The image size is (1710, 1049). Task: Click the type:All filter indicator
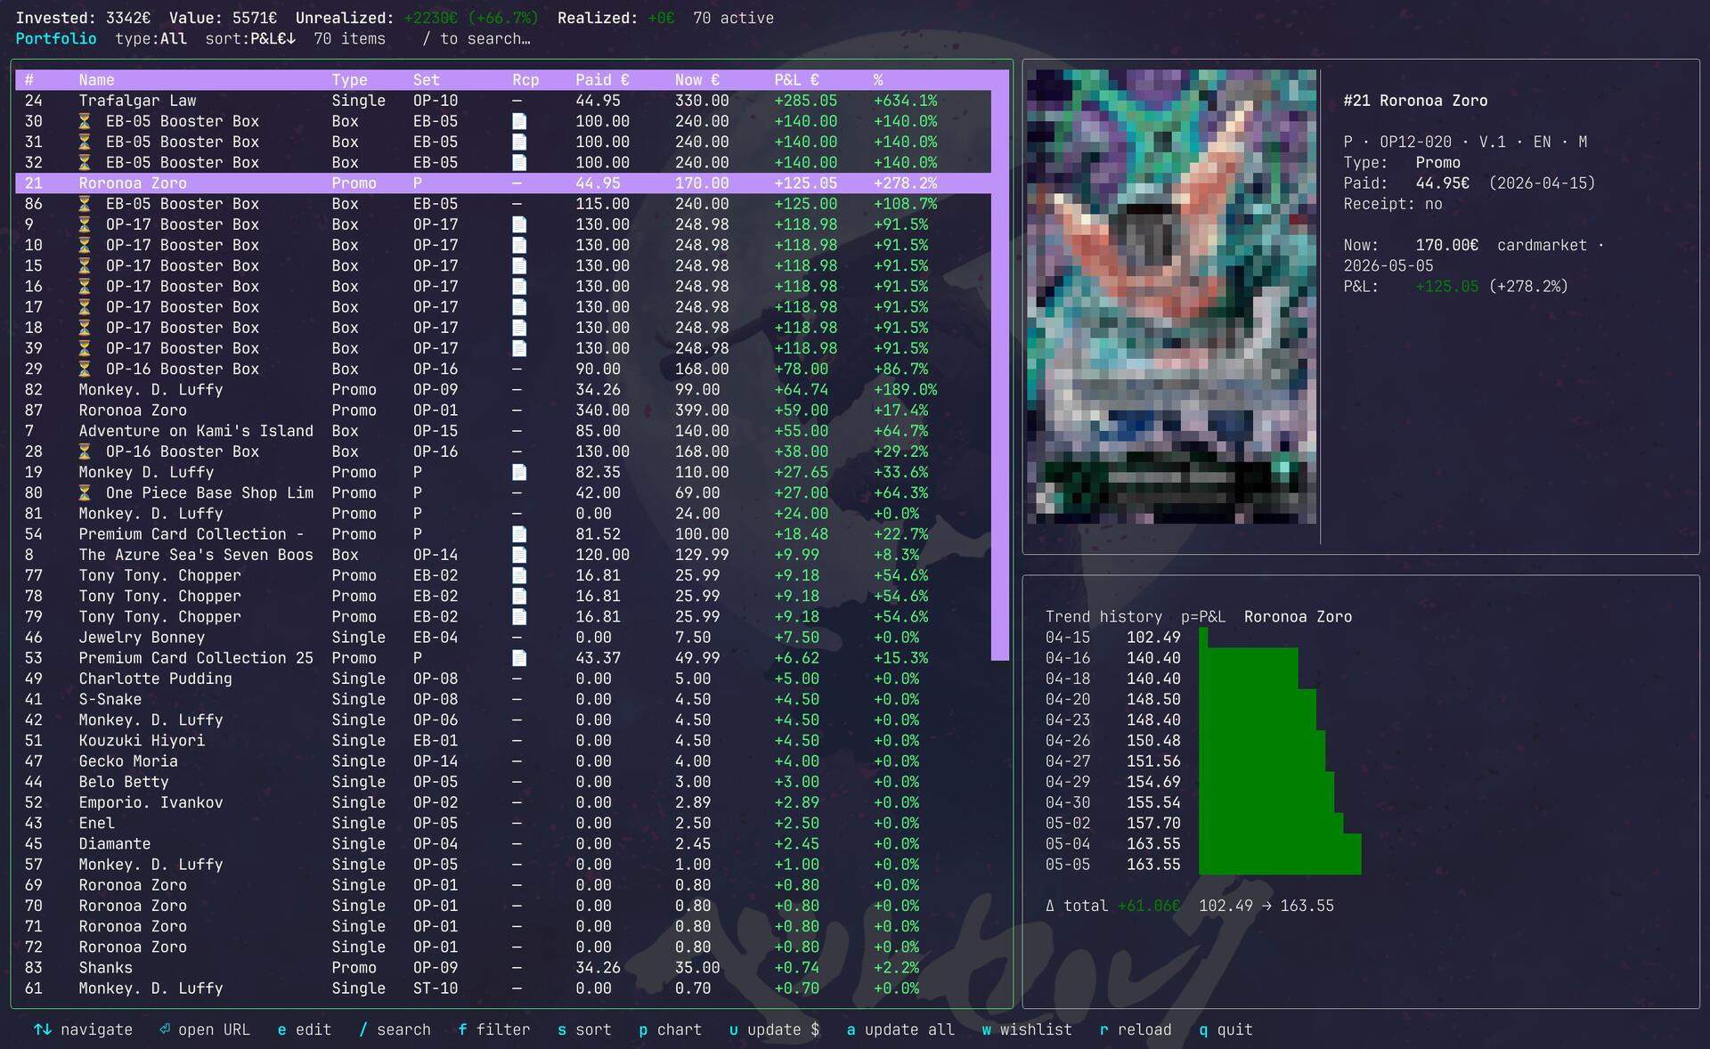click(151, 39)
